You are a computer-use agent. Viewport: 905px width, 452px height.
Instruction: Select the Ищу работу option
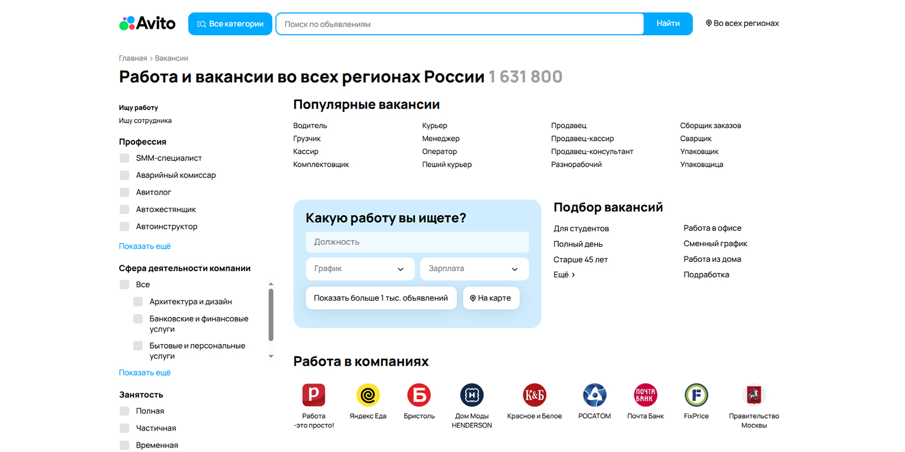[139, 107]
